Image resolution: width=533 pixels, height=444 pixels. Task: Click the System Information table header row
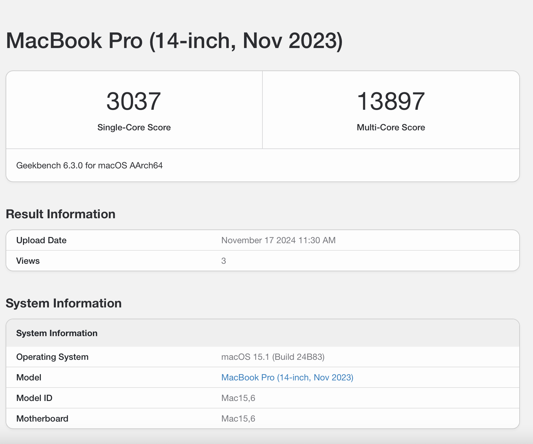57,333
